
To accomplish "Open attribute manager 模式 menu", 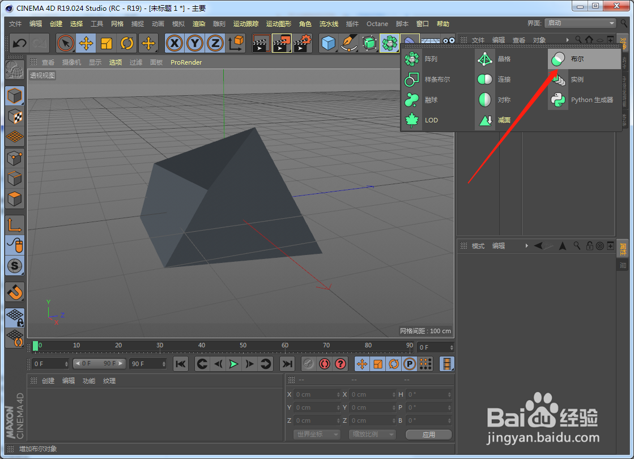I will pyautogui.click(x=478, y=246).
